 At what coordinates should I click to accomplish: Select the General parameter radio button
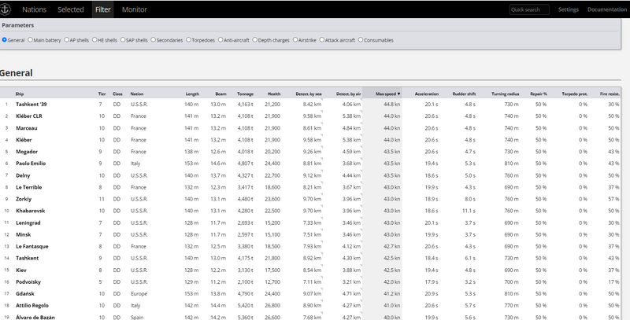point(5,39)
